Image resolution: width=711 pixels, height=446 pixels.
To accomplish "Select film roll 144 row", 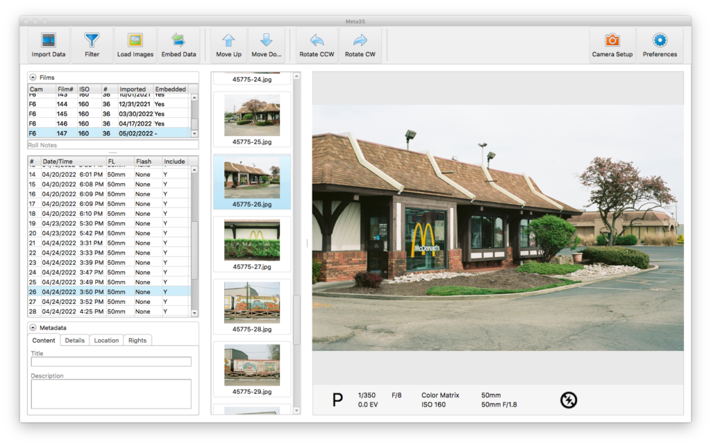I will (109, 104).
